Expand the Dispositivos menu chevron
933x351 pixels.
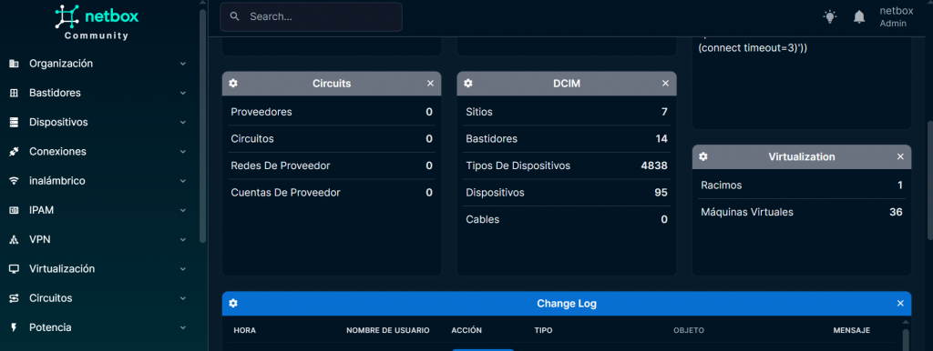(182, 123)
